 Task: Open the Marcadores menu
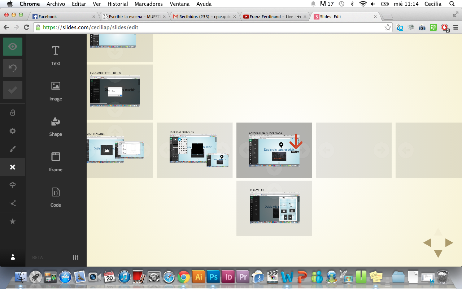click(148, 4)
